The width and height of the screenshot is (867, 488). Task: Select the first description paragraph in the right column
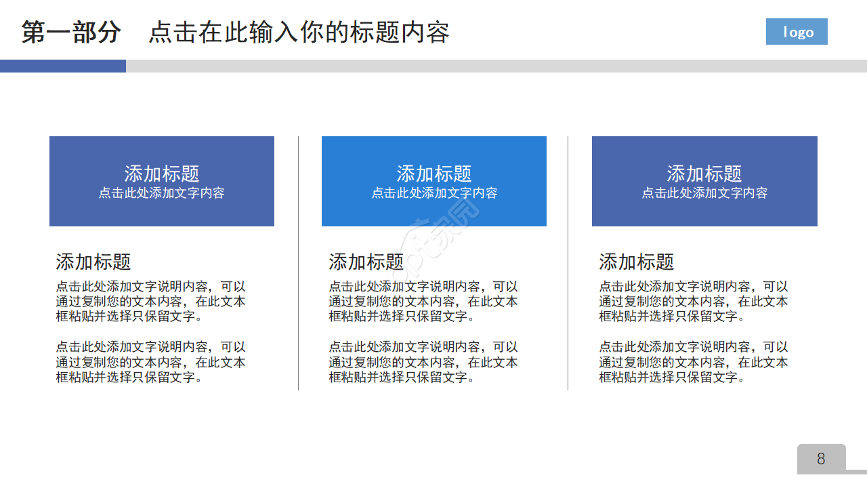pyautogui.click(x=694, y=302)
